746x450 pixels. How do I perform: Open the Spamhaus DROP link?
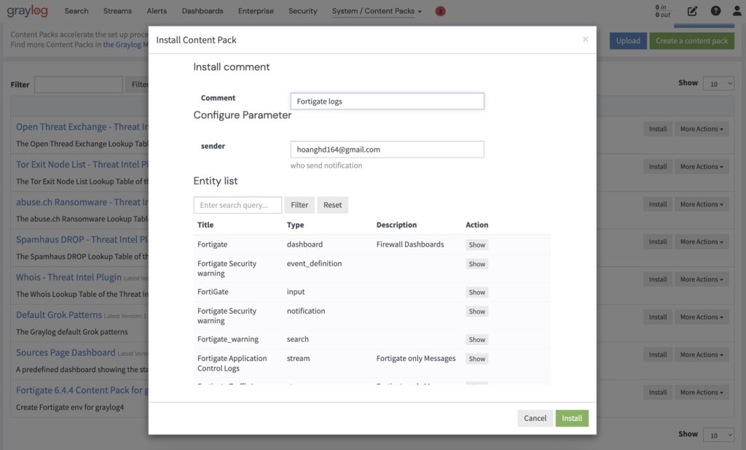pyautogui.click(x=82, y=240)
